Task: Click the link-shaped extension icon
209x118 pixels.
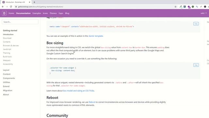Action: point(197,7)
